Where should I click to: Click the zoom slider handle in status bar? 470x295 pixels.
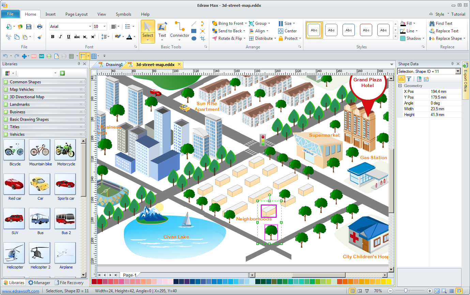point(405,291)
